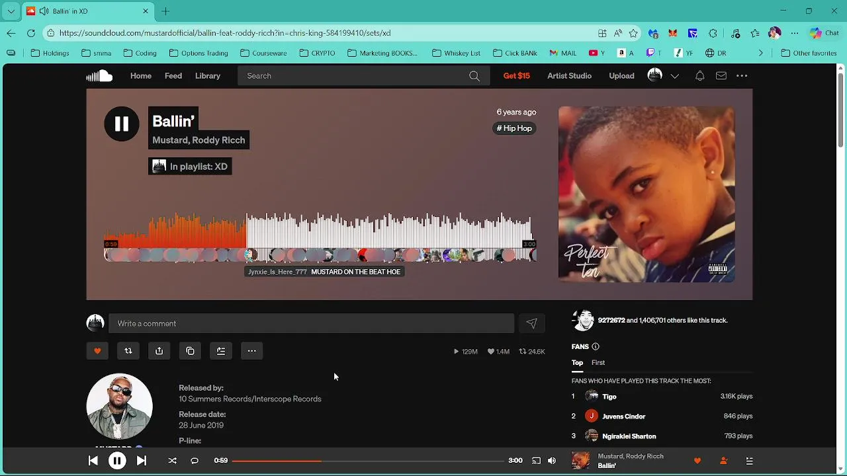Open the track more actions menu
847x476 pixels.
[252, 351]
